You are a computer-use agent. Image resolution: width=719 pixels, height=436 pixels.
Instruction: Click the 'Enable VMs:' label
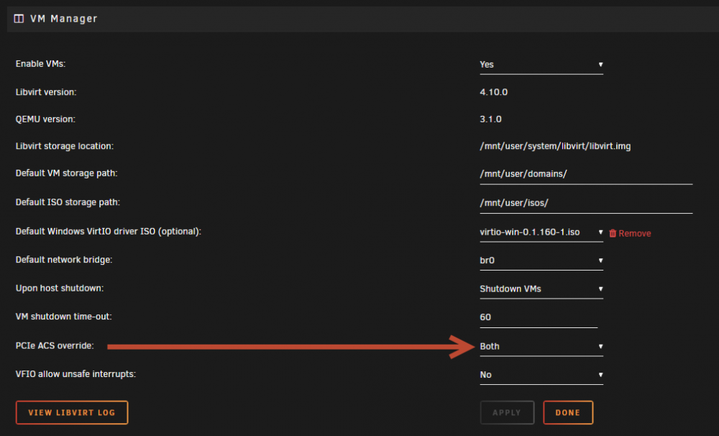click(40, 64)
